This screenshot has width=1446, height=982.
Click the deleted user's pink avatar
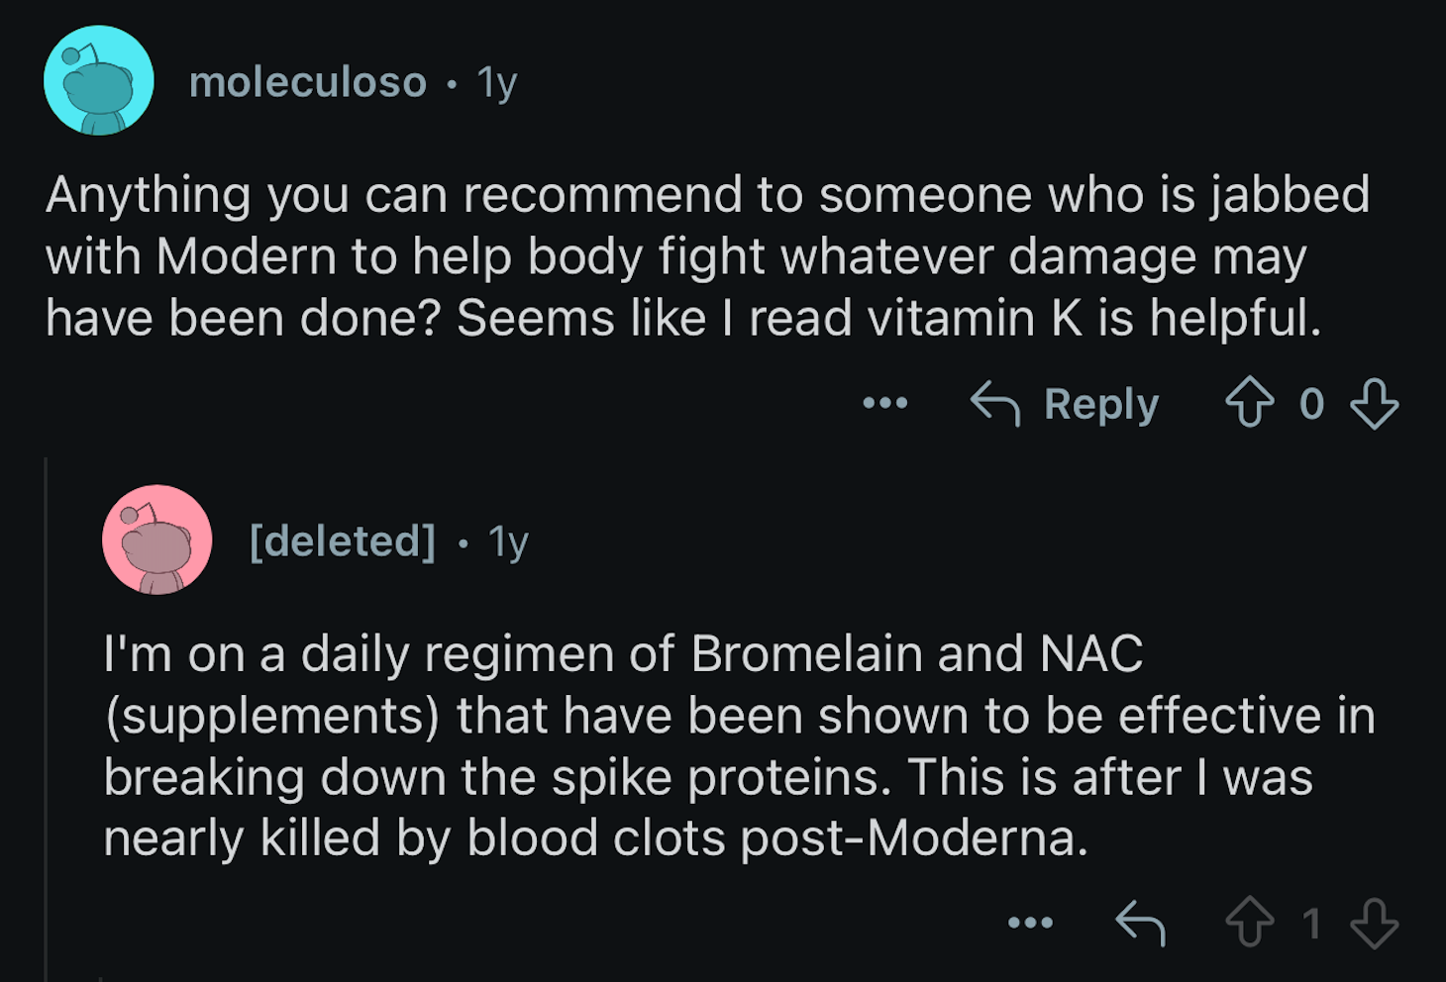[x=156, y=540]
